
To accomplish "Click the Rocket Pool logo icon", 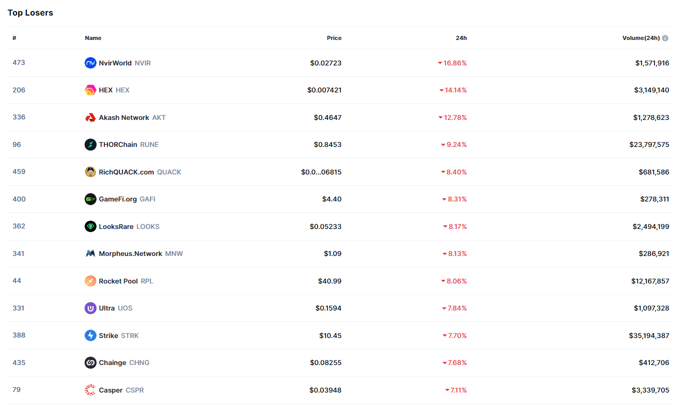I will pos(90,281).
